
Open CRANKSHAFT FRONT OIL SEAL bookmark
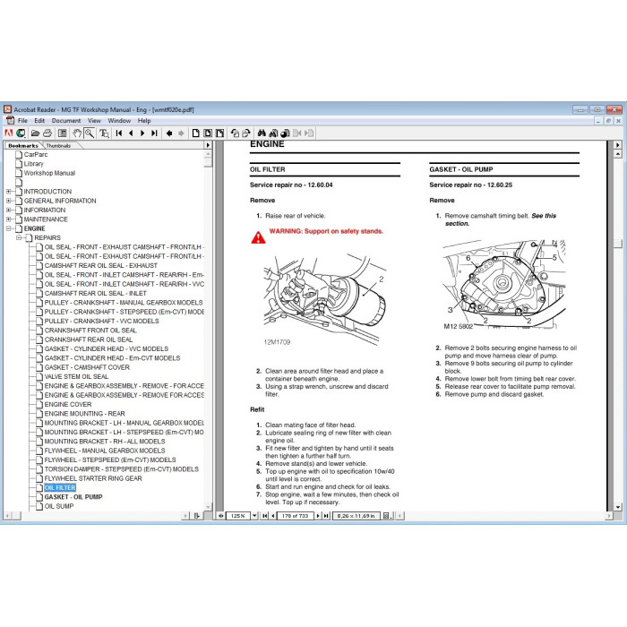[90, 331]
